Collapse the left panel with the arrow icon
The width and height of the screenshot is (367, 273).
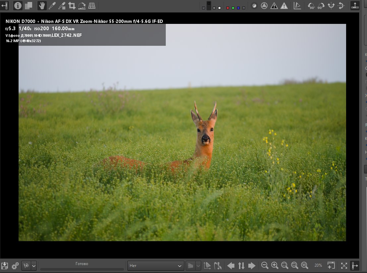coord(4,6)
